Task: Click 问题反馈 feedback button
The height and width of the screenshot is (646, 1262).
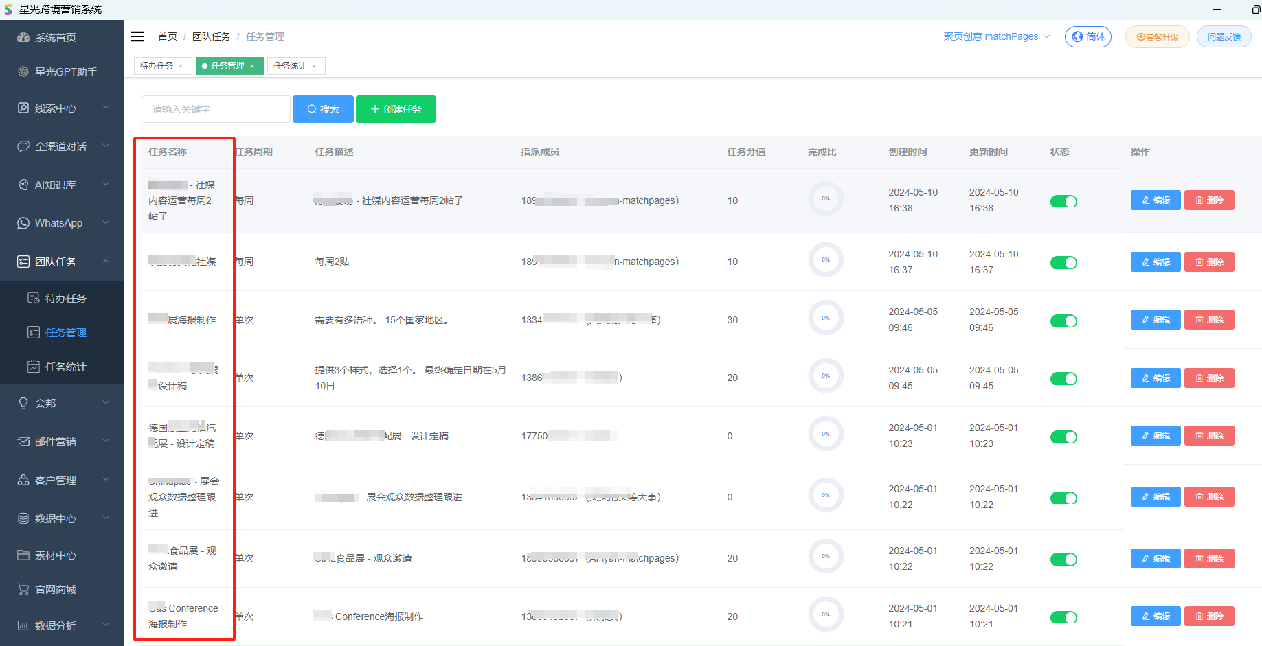Action: (1224, 37)
